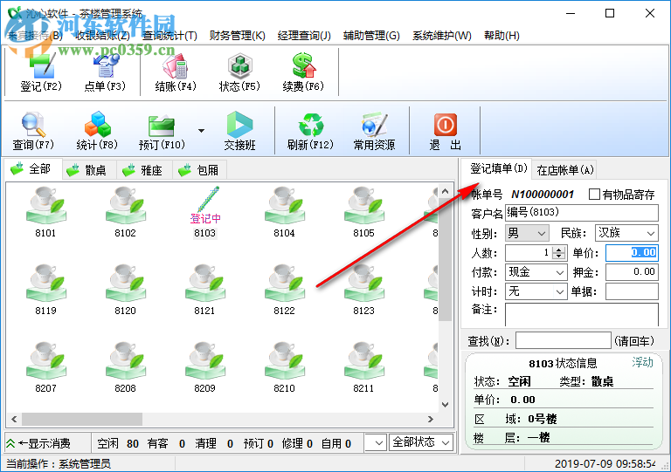
Task: Select table 8104
Action: tap(285, 212)
